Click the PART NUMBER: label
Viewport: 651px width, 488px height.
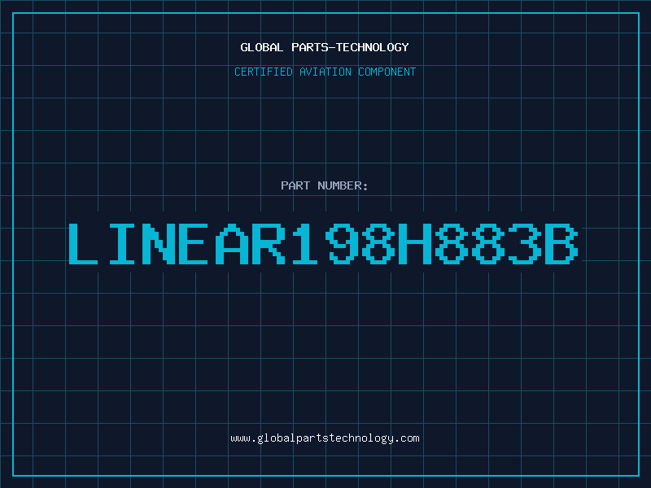[324, 185]
